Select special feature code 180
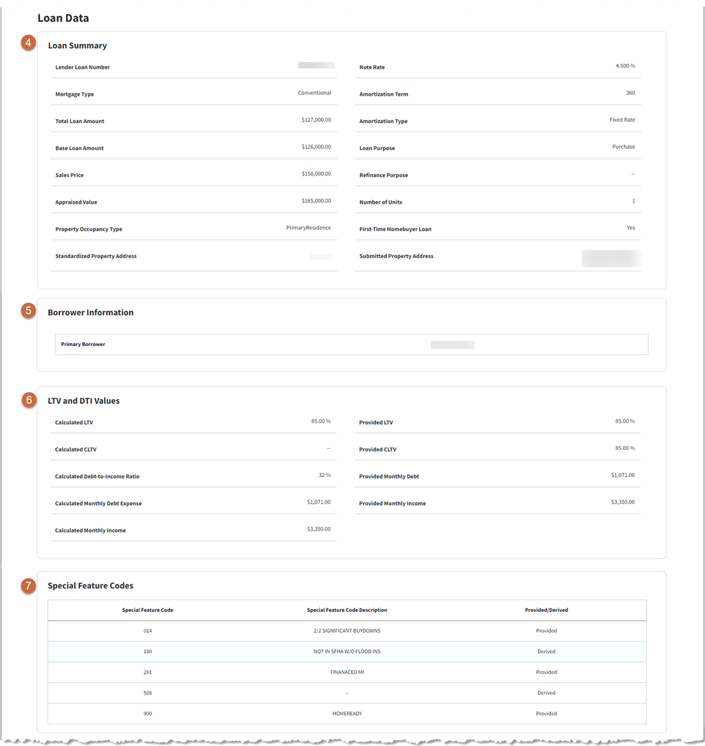The height and width of the screenshot is (746, 705). click(x=147, y=651)
